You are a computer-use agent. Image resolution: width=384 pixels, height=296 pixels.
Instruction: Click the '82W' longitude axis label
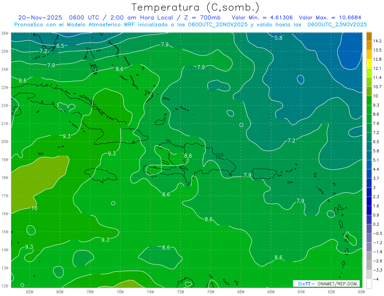point(30,291)
